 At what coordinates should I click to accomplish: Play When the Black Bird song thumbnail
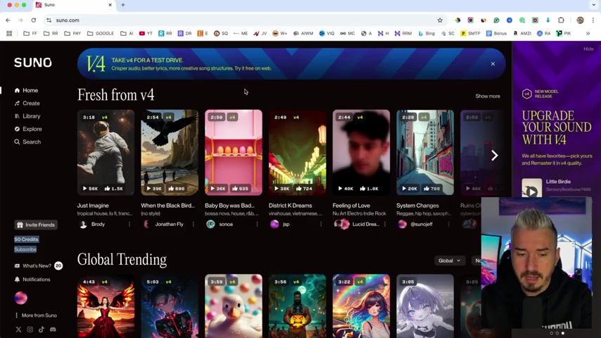pyautogui.click(x=170, y=152)
